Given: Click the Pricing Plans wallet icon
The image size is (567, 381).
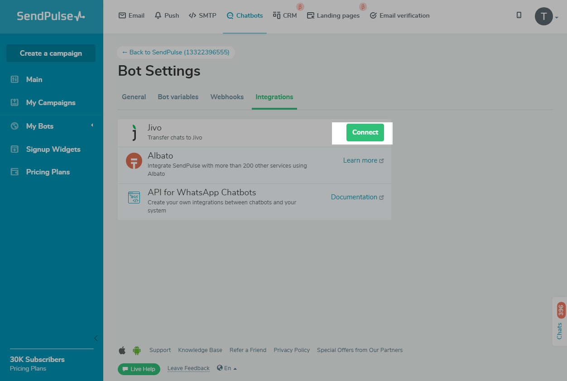Looking at the screenshot, I should 14,172.
